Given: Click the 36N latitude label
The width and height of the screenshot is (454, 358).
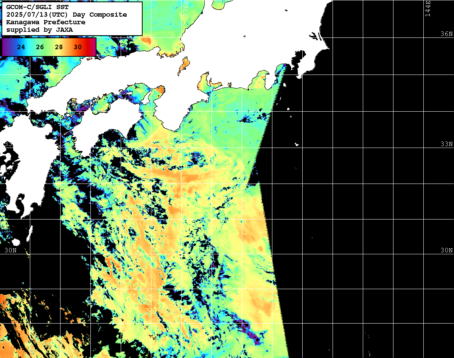Looking at the screenshot, I should tap(446, 34).
